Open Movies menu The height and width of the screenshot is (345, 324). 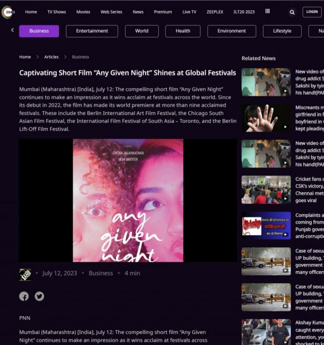(83, 12)
